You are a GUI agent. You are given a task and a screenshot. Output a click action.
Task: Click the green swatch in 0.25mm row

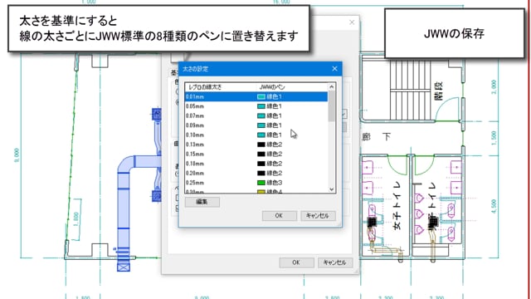261,183
